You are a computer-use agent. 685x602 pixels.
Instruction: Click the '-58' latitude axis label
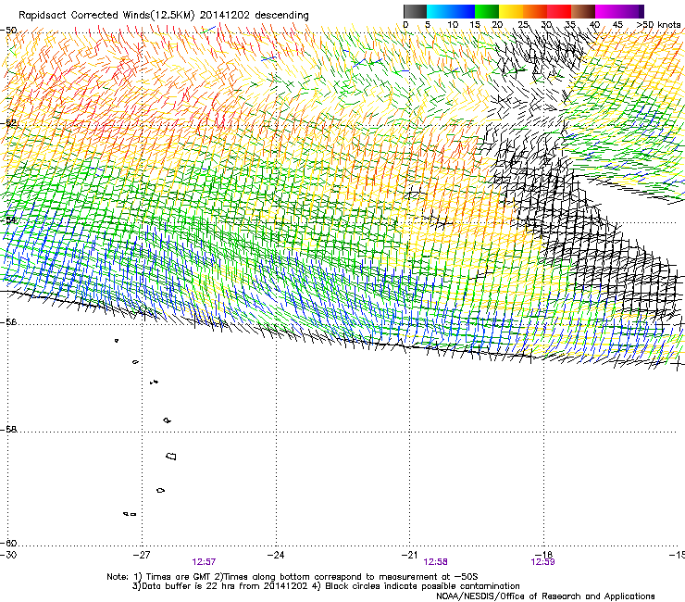point(8,430)
